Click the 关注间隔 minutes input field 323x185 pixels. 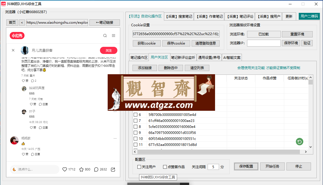pyautogui.click(x=213, y=167)
